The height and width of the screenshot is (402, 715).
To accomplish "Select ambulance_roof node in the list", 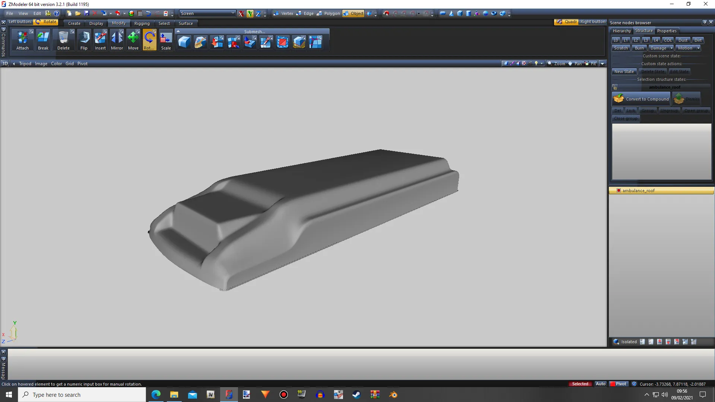I will pyautogui.click(x=638, y=191).
